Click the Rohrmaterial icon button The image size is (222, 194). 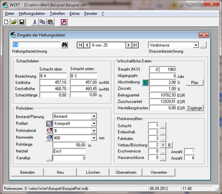pyautogui.click(x=49, y=131)
